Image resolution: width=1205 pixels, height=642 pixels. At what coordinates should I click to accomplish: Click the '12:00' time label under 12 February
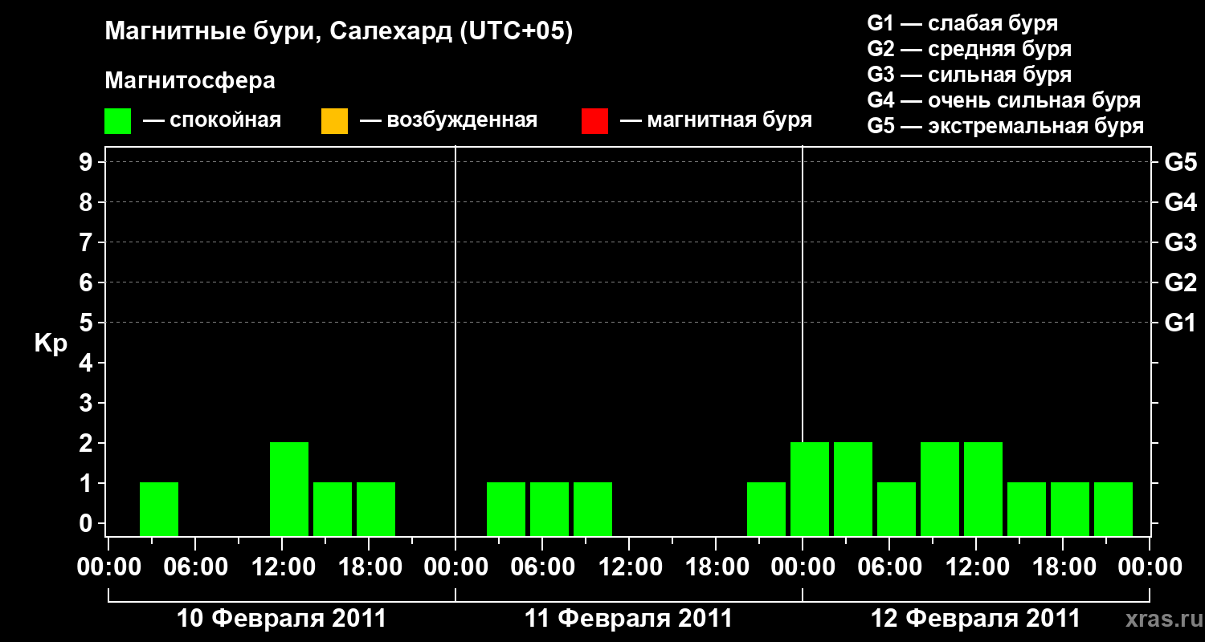click(976, 567)
